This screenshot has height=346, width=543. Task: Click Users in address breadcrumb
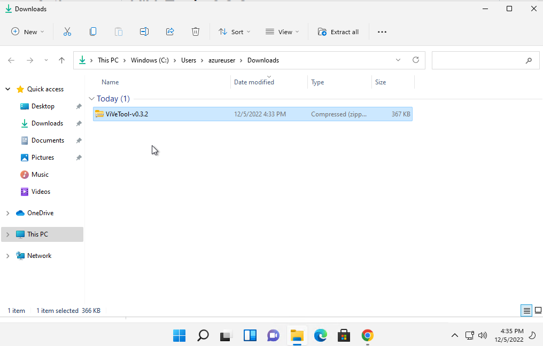(x=188, y=60)
